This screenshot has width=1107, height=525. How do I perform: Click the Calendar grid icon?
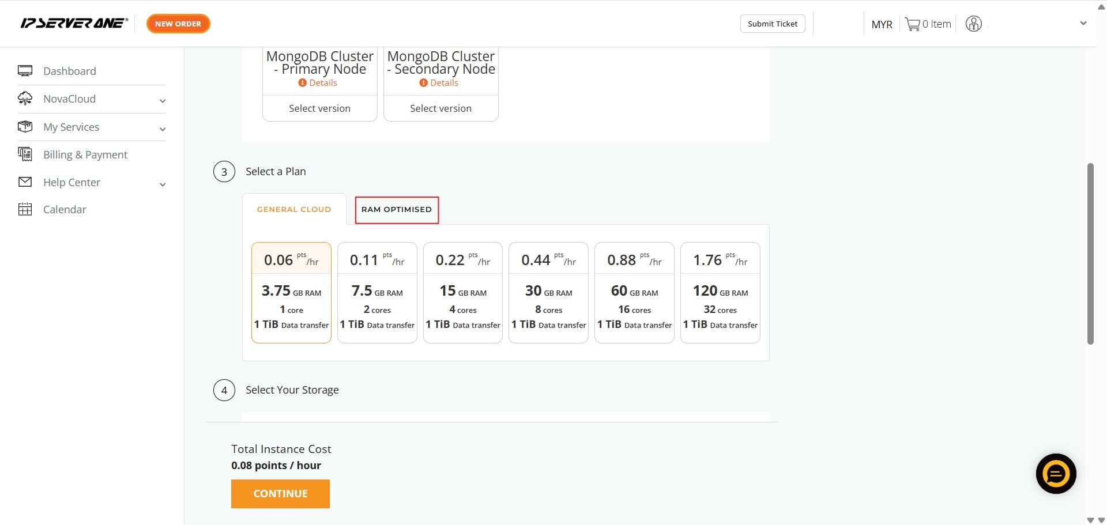pyautogui.click(x=25, y=209)
